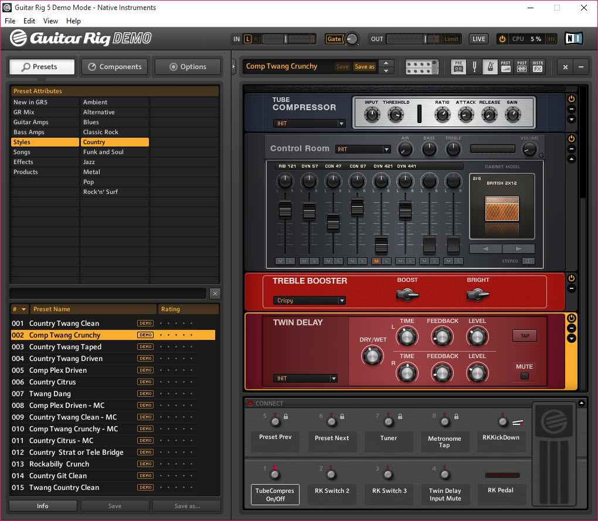Click the stereo link icon in Control Room
This screenshot has width=598, height=521.
tap(528, 261)
